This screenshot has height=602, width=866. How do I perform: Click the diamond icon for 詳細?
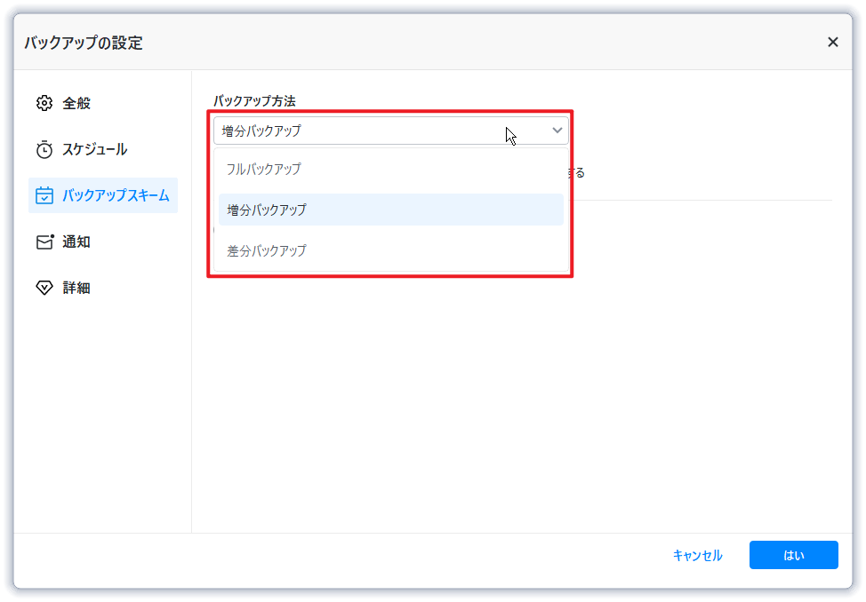click(x=44, y=288)
